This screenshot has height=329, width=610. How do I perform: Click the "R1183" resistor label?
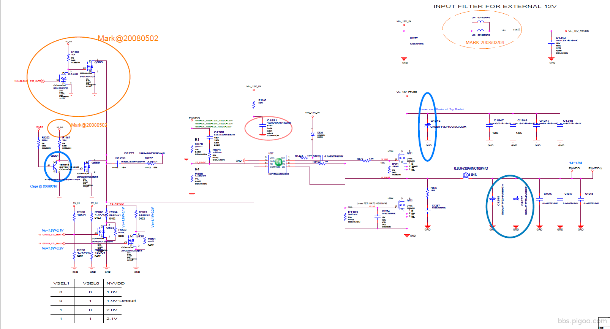point(353,212)
